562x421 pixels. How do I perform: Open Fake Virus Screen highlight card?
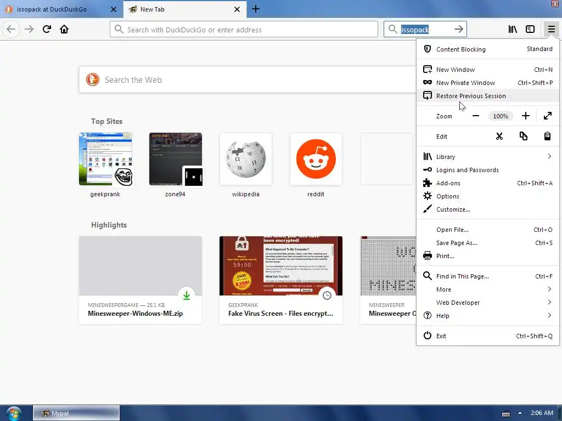tap(281, 280)
